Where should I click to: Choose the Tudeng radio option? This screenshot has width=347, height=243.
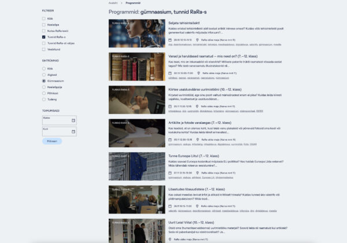tap(44, 99)
